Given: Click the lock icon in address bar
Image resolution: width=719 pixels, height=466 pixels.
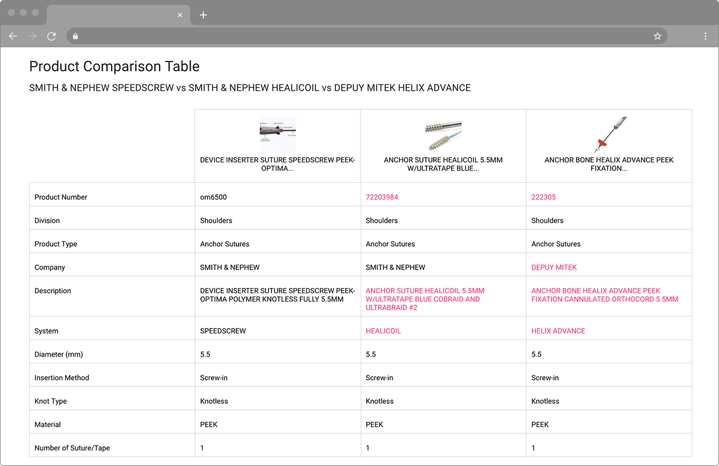Looking at the screenshot, I should click(x=75, y=36).
